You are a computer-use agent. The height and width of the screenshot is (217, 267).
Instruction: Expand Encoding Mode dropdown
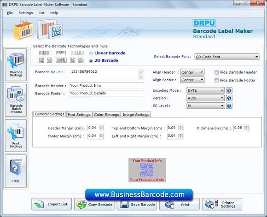pos(206,90)
